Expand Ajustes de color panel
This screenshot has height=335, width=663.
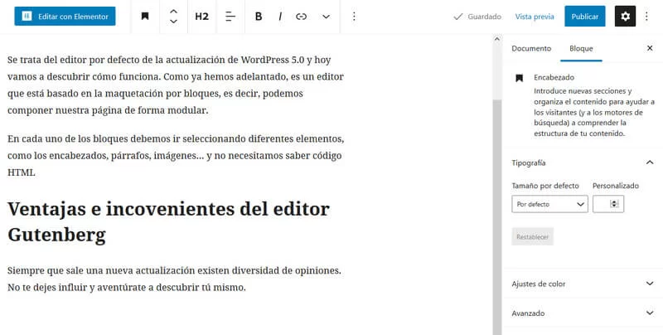[583, 284]
